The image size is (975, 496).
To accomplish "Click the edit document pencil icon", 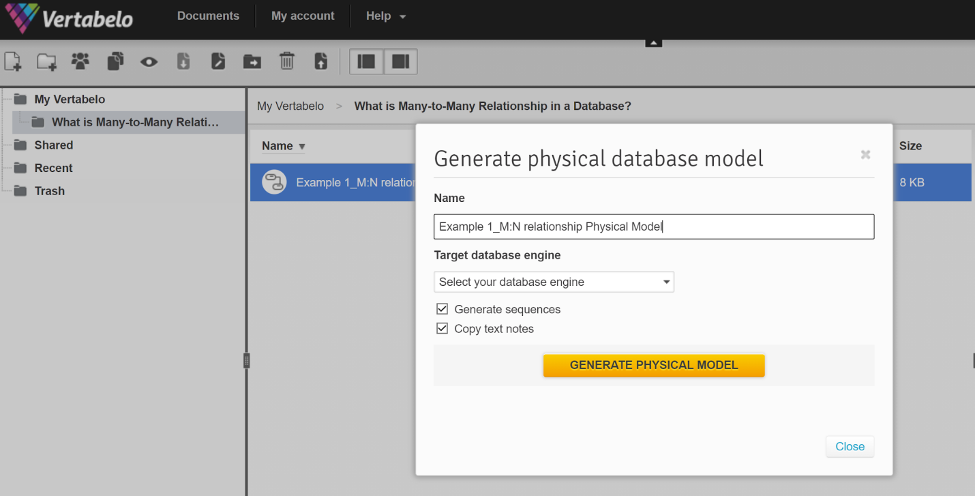I will (x=217, y=61).
